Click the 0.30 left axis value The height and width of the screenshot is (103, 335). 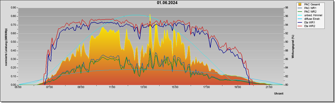coord(14,59)
